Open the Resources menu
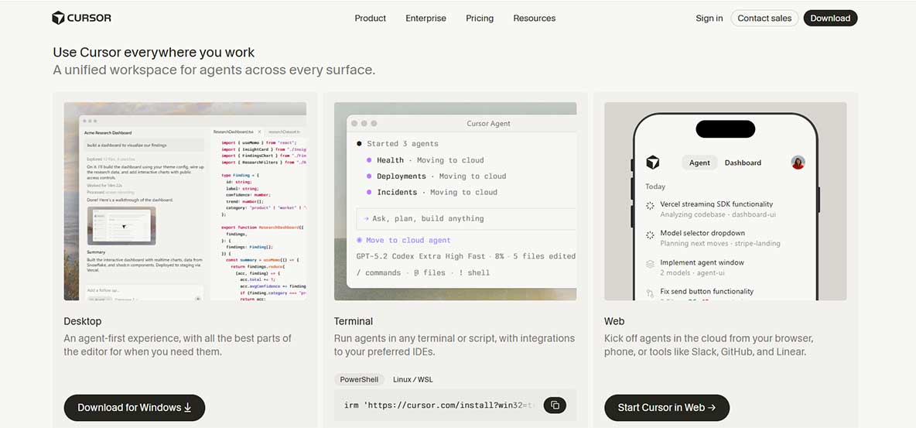 (x=535, y=18)
